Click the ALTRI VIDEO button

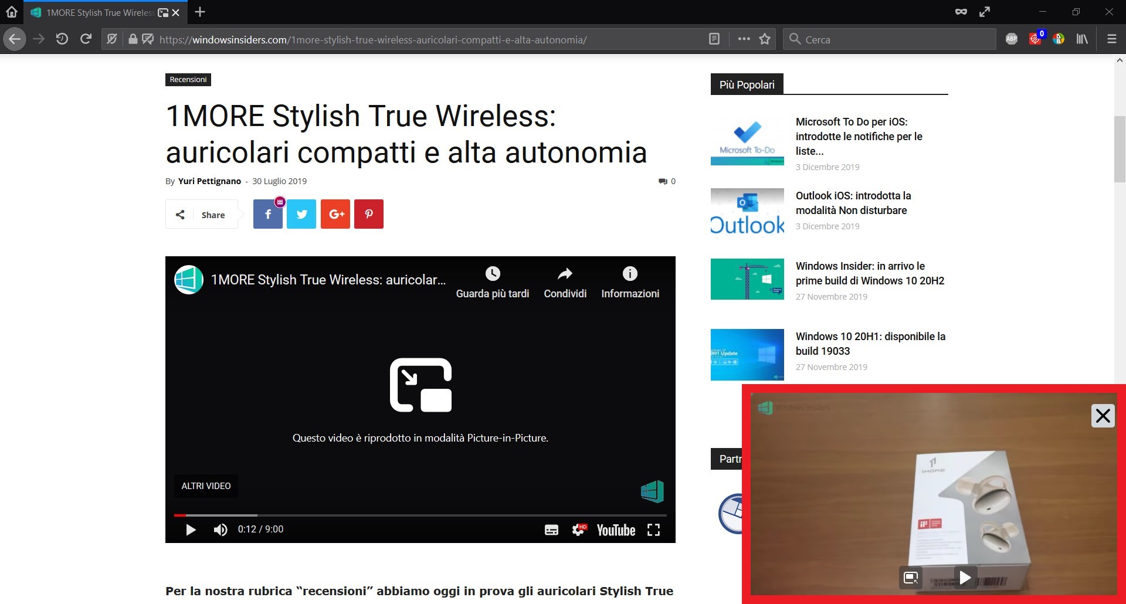tap(206, 486)
